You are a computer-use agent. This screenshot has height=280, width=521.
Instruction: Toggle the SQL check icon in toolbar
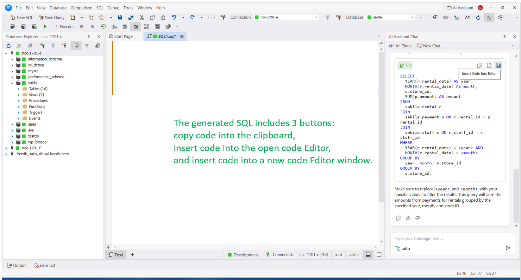[489, 17]
